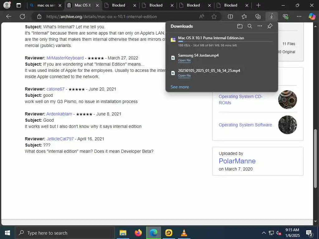Open the downloads folder icon
This screenshot has width=319, height=239.
point(240,26)
